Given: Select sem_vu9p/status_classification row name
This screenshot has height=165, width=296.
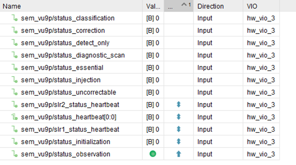Looking at the screenshot, I should [x=68, y=18].
